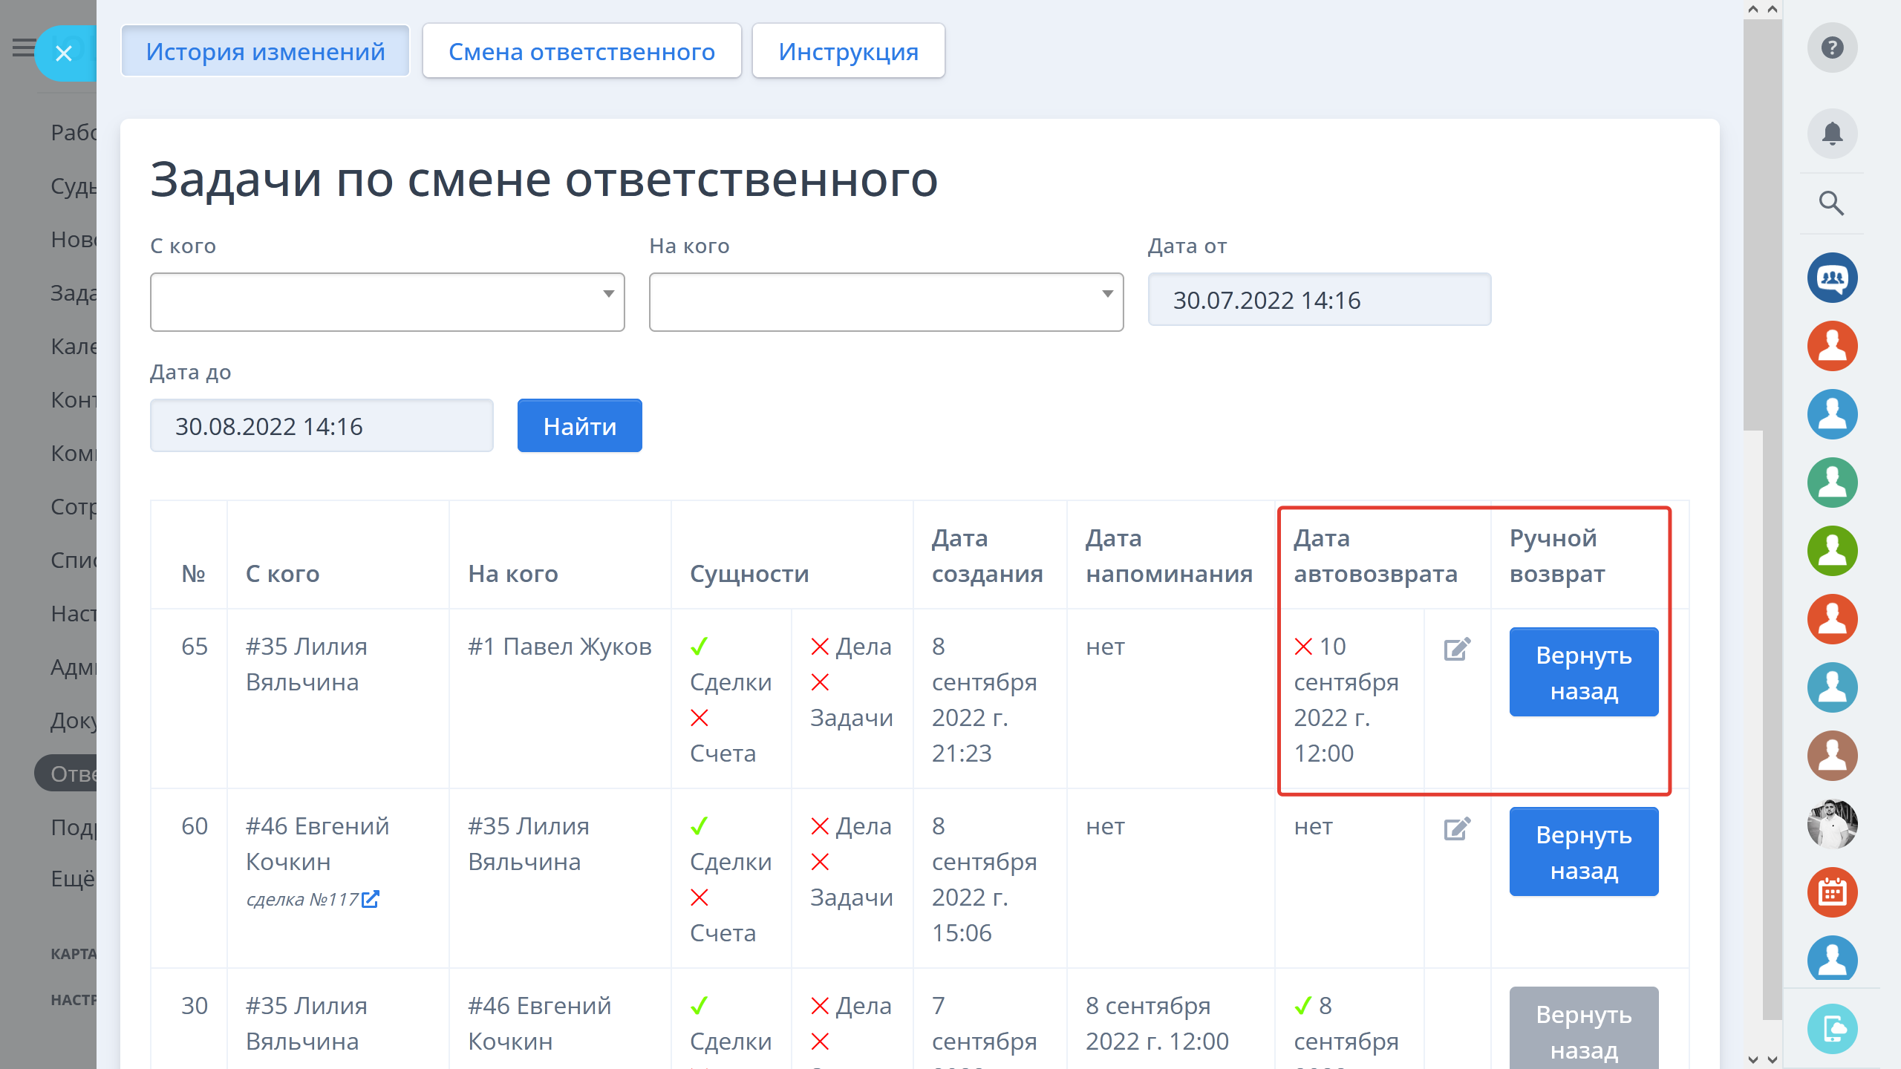Open the 'Дата от' date field

tap(1319, 300)
